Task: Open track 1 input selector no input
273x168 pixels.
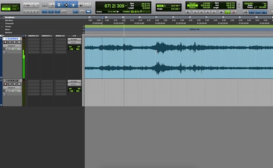Action: (74, 39)
